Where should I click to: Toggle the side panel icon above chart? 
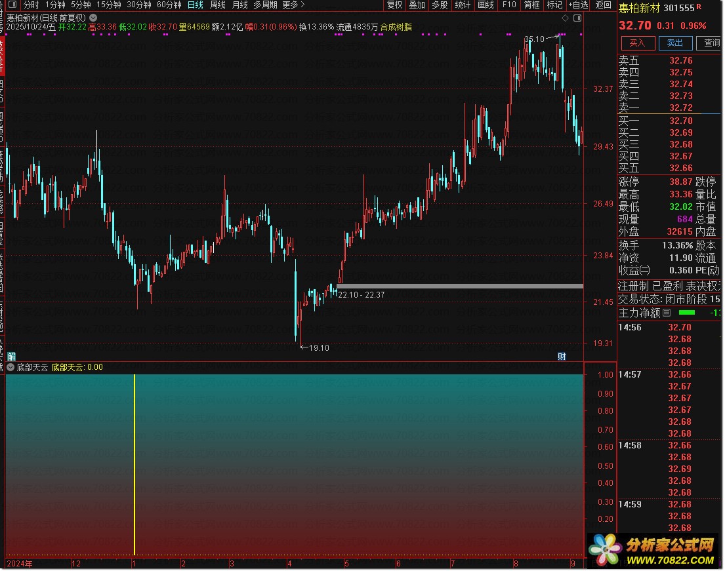click(x=577, y=18)
